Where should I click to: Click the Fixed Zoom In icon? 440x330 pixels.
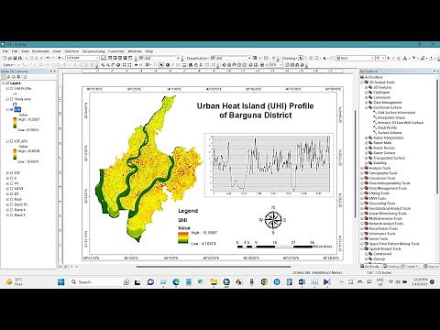coord(125,65)
